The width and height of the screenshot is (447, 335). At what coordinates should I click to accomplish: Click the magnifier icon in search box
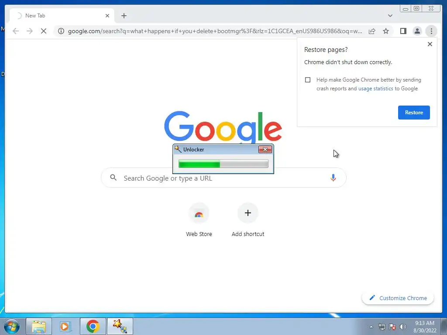[113, 178]
